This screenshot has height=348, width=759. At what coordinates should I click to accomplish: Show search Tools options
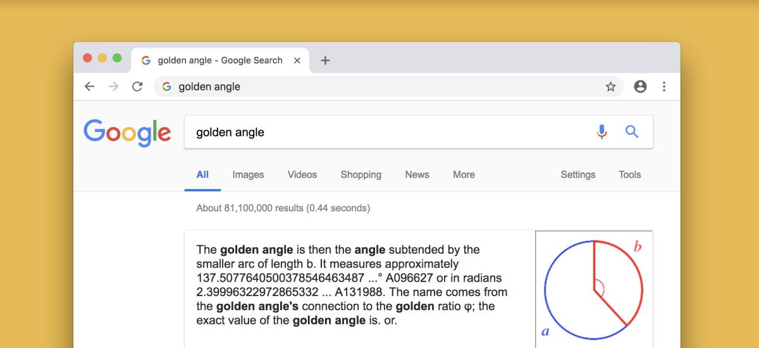coord(629,175)
